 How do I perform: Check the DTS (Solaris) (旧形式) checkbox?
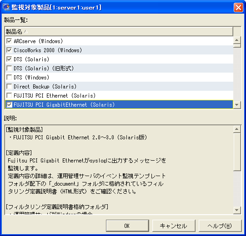(x=9, y=68)
